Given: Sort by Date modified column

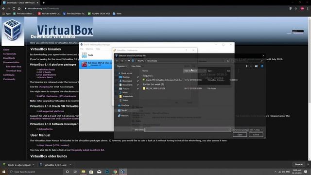Looking at the screenshot, I should point(190,71).
